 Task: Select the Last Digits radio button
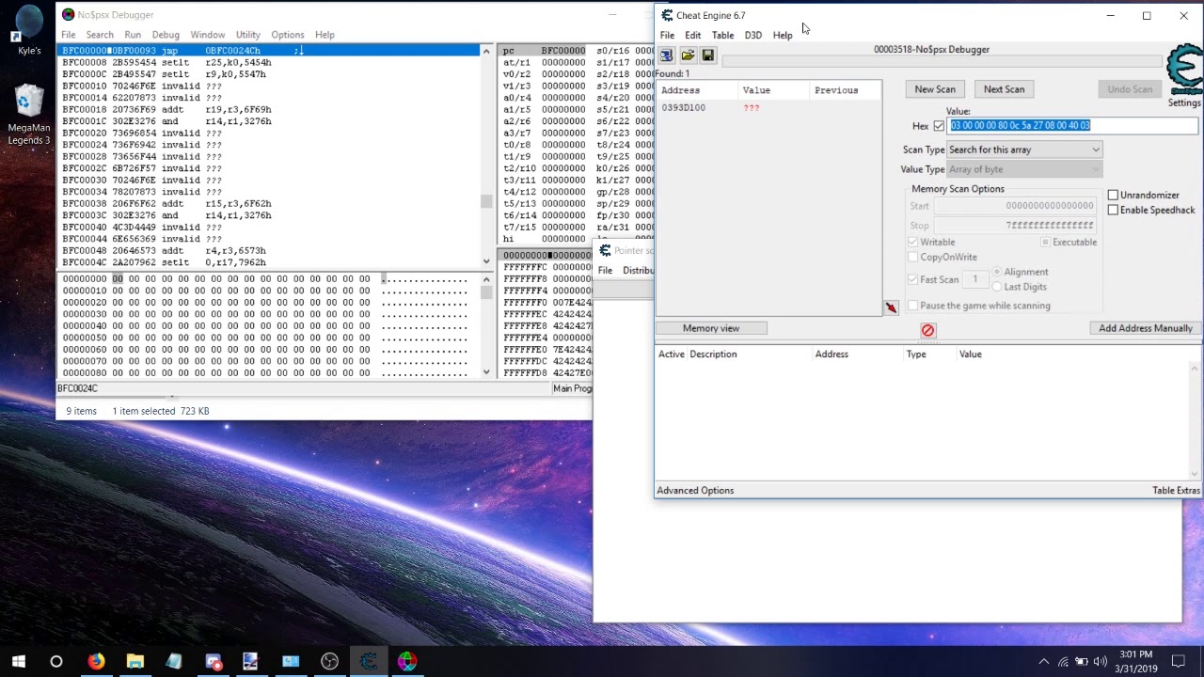(x=997, y=287)
